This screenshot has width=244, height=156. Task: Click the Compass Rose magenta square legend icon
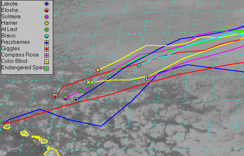(46, 55)
